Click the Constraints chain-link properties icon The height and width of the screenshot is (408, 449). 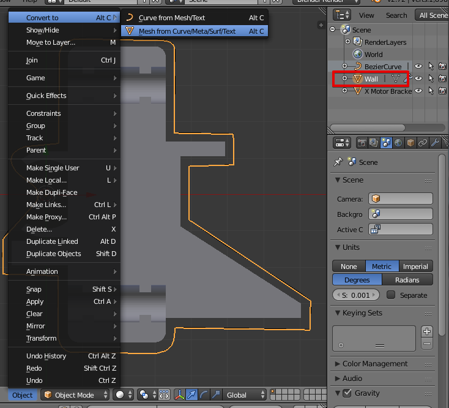423,143
